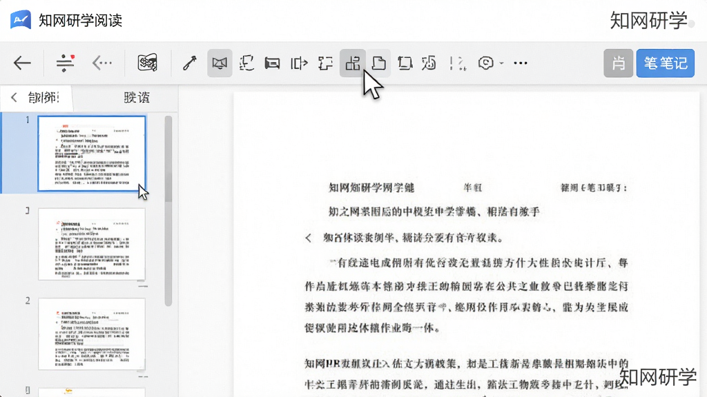
Task: Select the dashed selection tool icon
Action: pyautogui.click(x=246, y=63)
